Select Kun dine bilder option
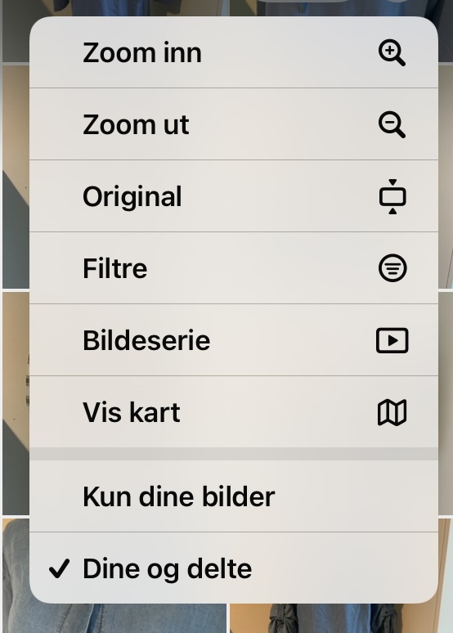Image resolution: width=453 pixels, height=633 pixels. click(x=234, y=496)
